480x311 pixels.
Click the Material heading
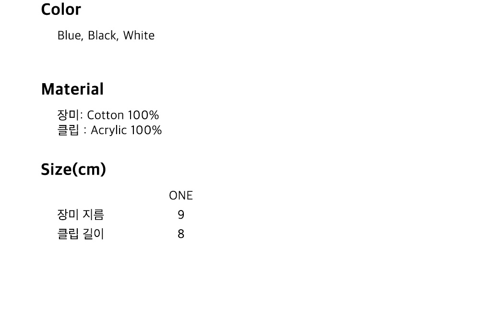(72, 89)
